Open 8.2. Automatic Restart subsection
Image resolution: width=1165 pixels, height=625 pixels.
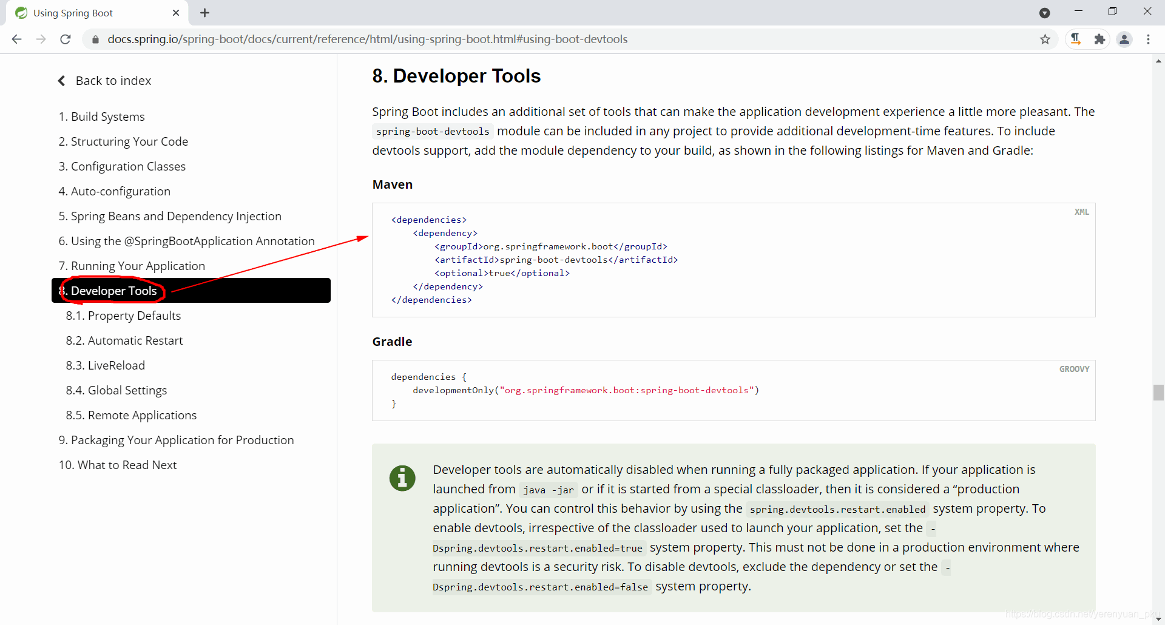point(124,340)
